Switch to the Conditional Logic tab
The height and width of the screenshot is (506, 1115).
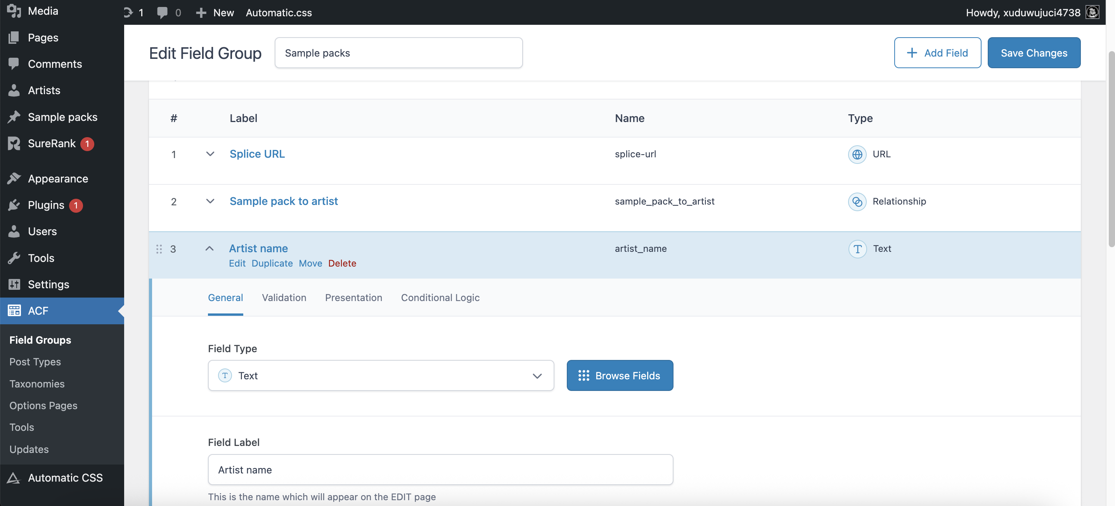(x=440, y=297)
